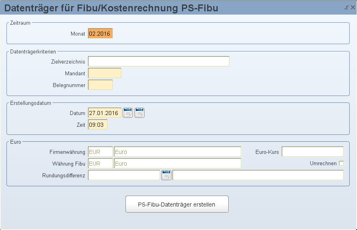The image size is (357, 230).
Task: Open the first calendar picker next to Datum
Action: 128,113
